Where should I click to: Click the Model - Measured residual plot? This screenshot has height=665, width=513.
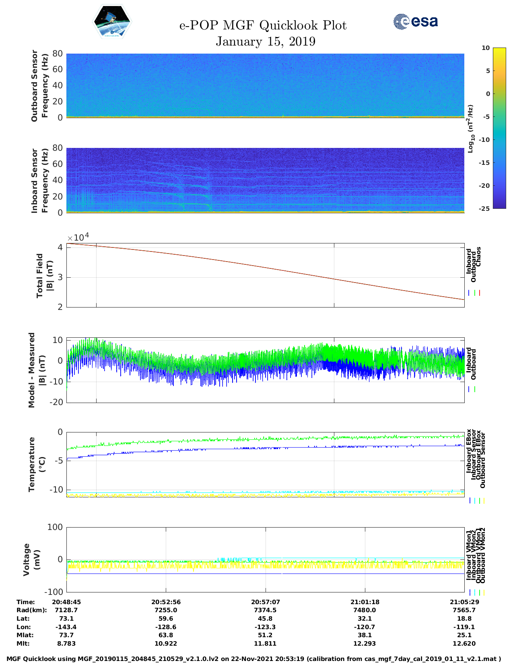click(x=265, y=370)
